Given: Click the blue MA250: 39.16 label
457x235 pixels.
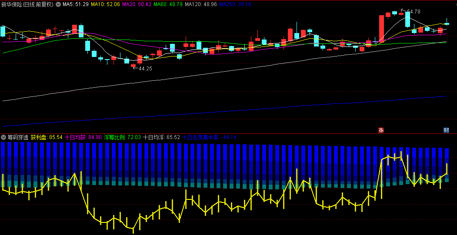Looking at the screenshot, I should (x=235, y=4).
